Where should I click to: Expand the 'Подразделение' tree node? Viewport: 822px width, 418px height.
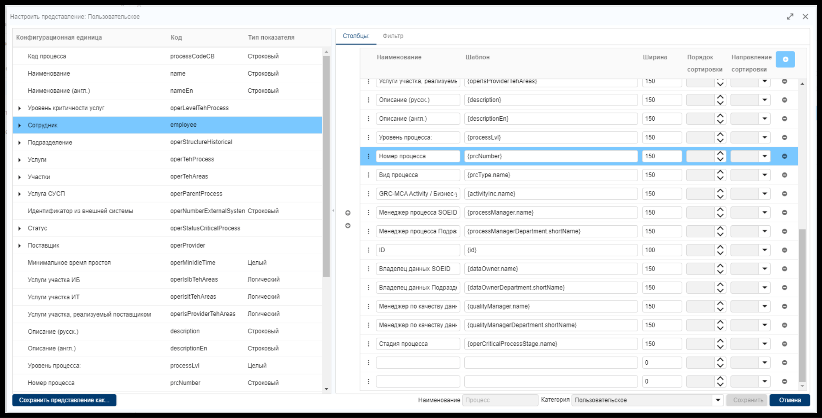(x=20, y=143)
